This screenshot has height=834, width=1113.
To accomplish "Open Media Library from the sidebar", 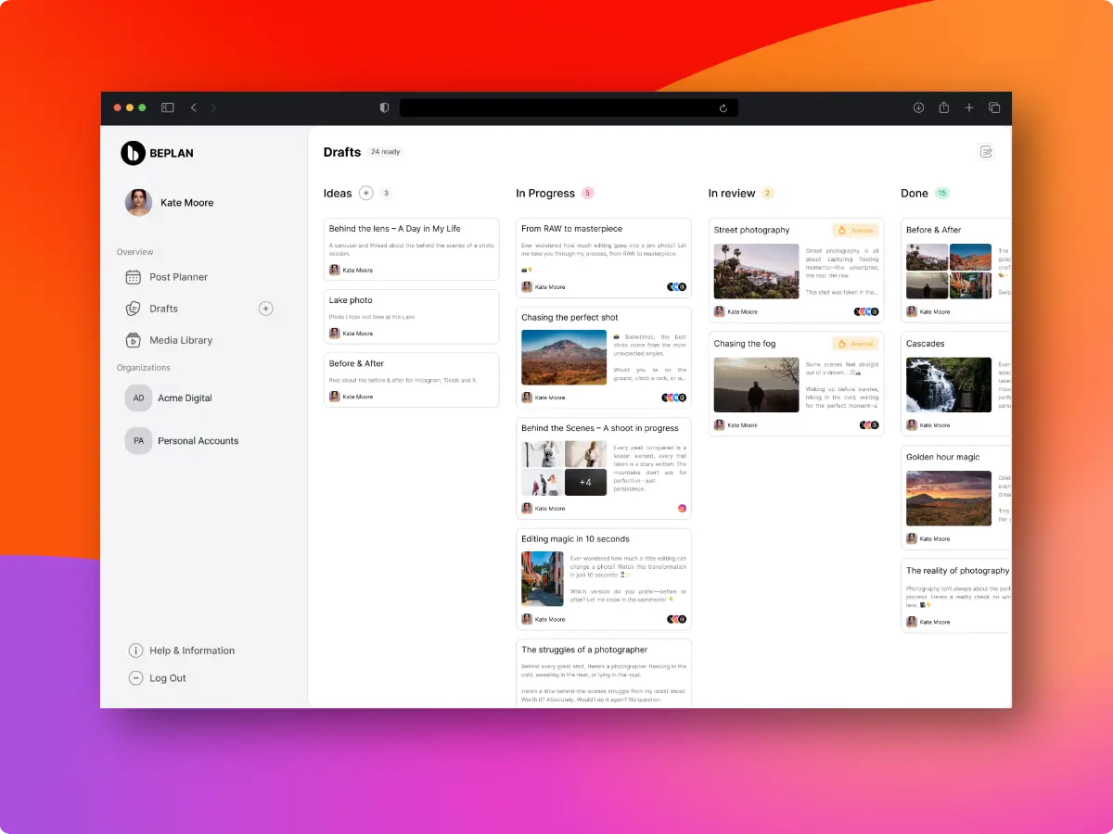I will click(181, 340).
